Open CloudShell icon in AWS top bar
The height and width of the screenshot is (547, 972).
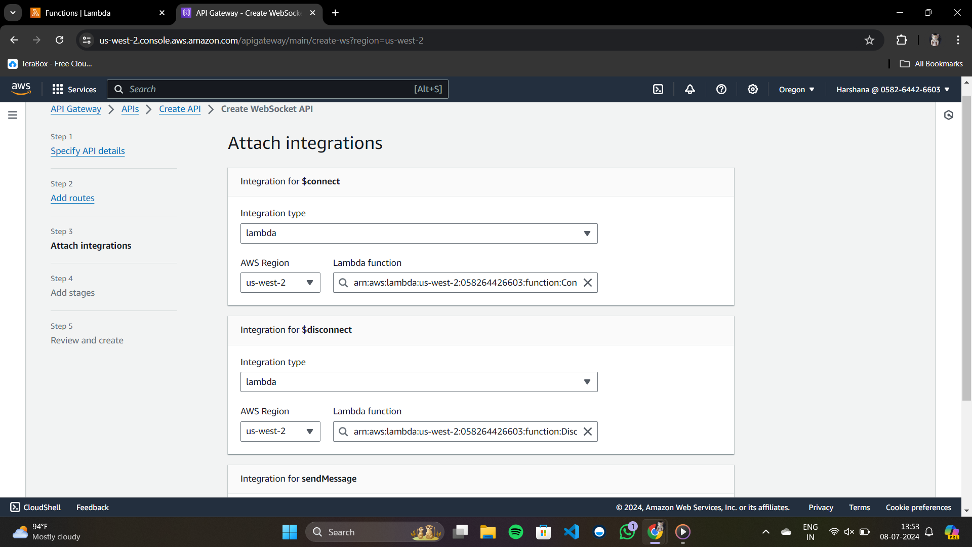[658, 90]
